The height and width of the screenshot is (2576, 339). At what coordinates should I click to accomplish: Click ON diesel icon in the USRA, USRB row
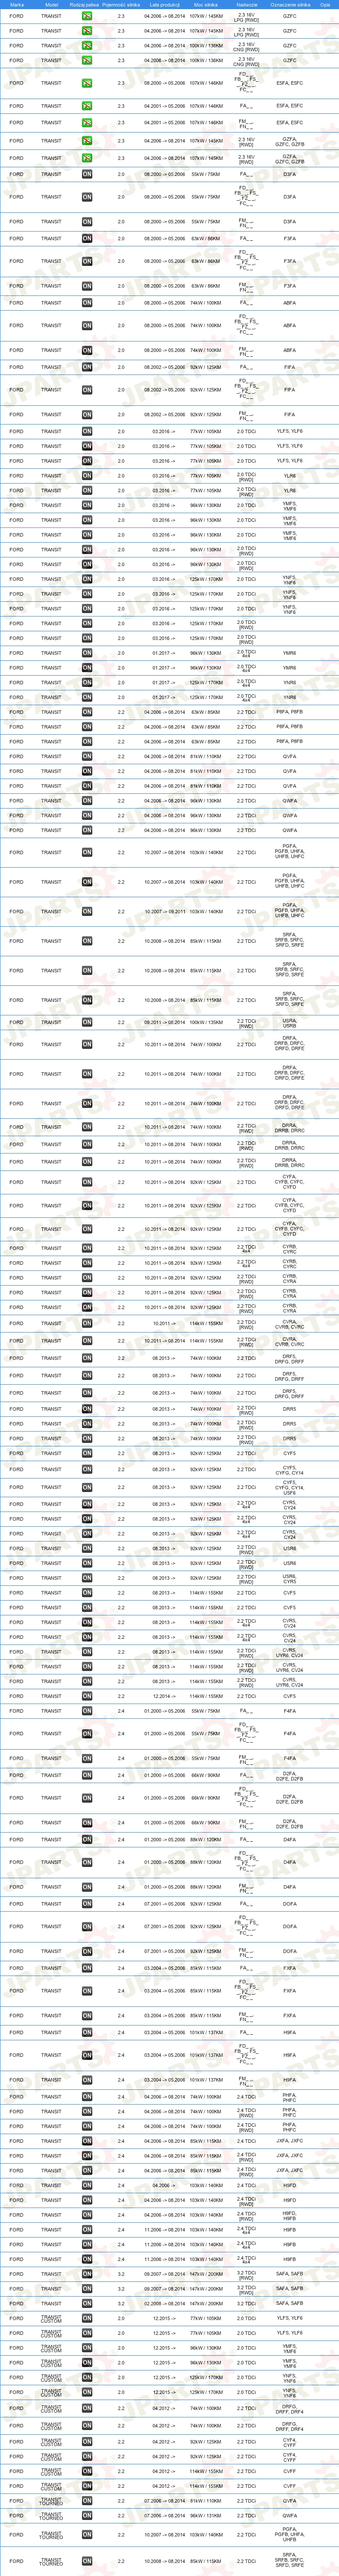pos(87,1022)
